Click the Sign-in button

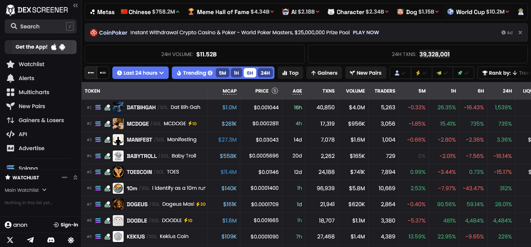[x=66, y=225]
